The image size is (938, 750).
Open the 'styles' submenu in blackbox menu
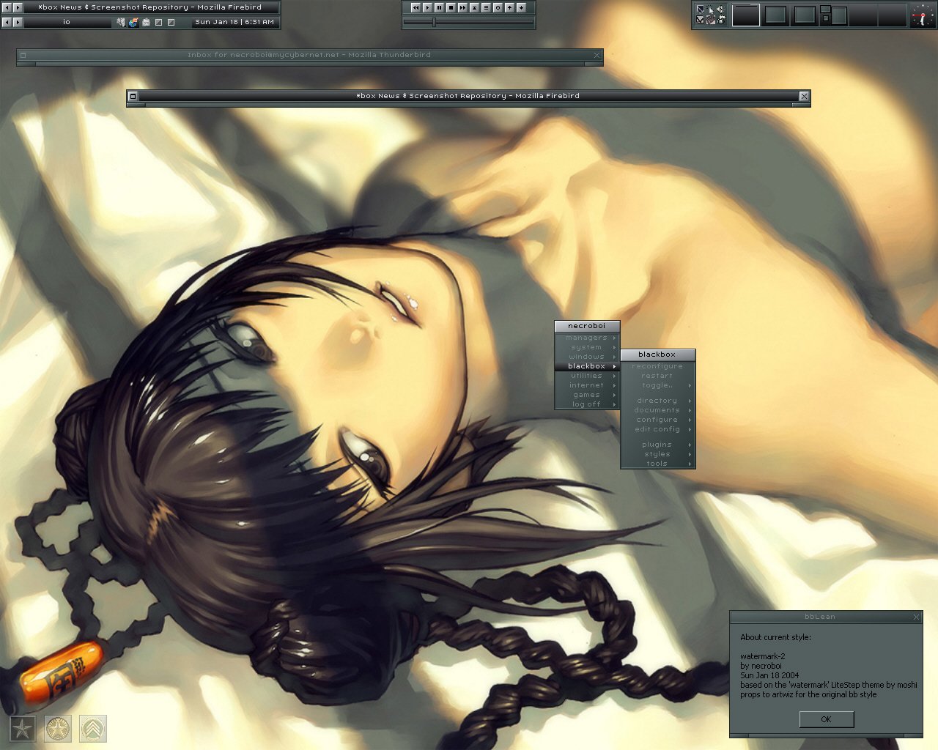coord(657,454)
